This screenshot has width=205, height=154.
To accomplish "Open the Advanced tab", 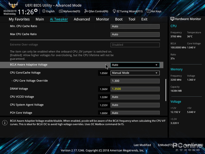I will tap(82, 19).
